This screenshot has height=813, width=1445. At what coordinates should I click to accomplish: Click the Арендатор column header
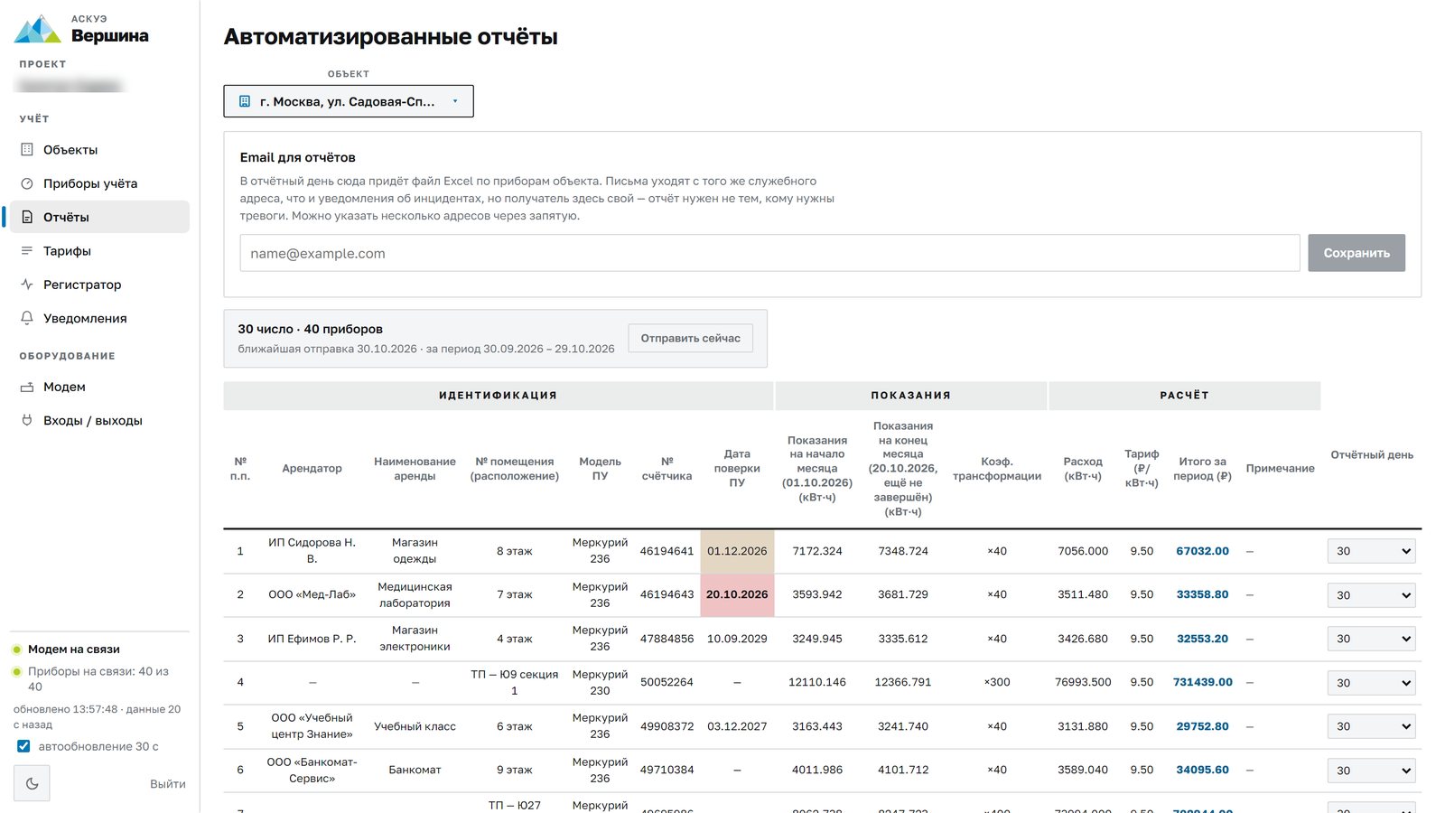pos(312,468)
